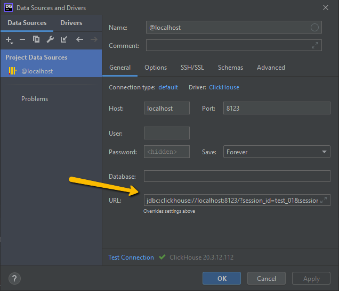Screen dimensions: 339x291
Task: Click the Duplicate data source icon
Action: [x=36, y=39]
